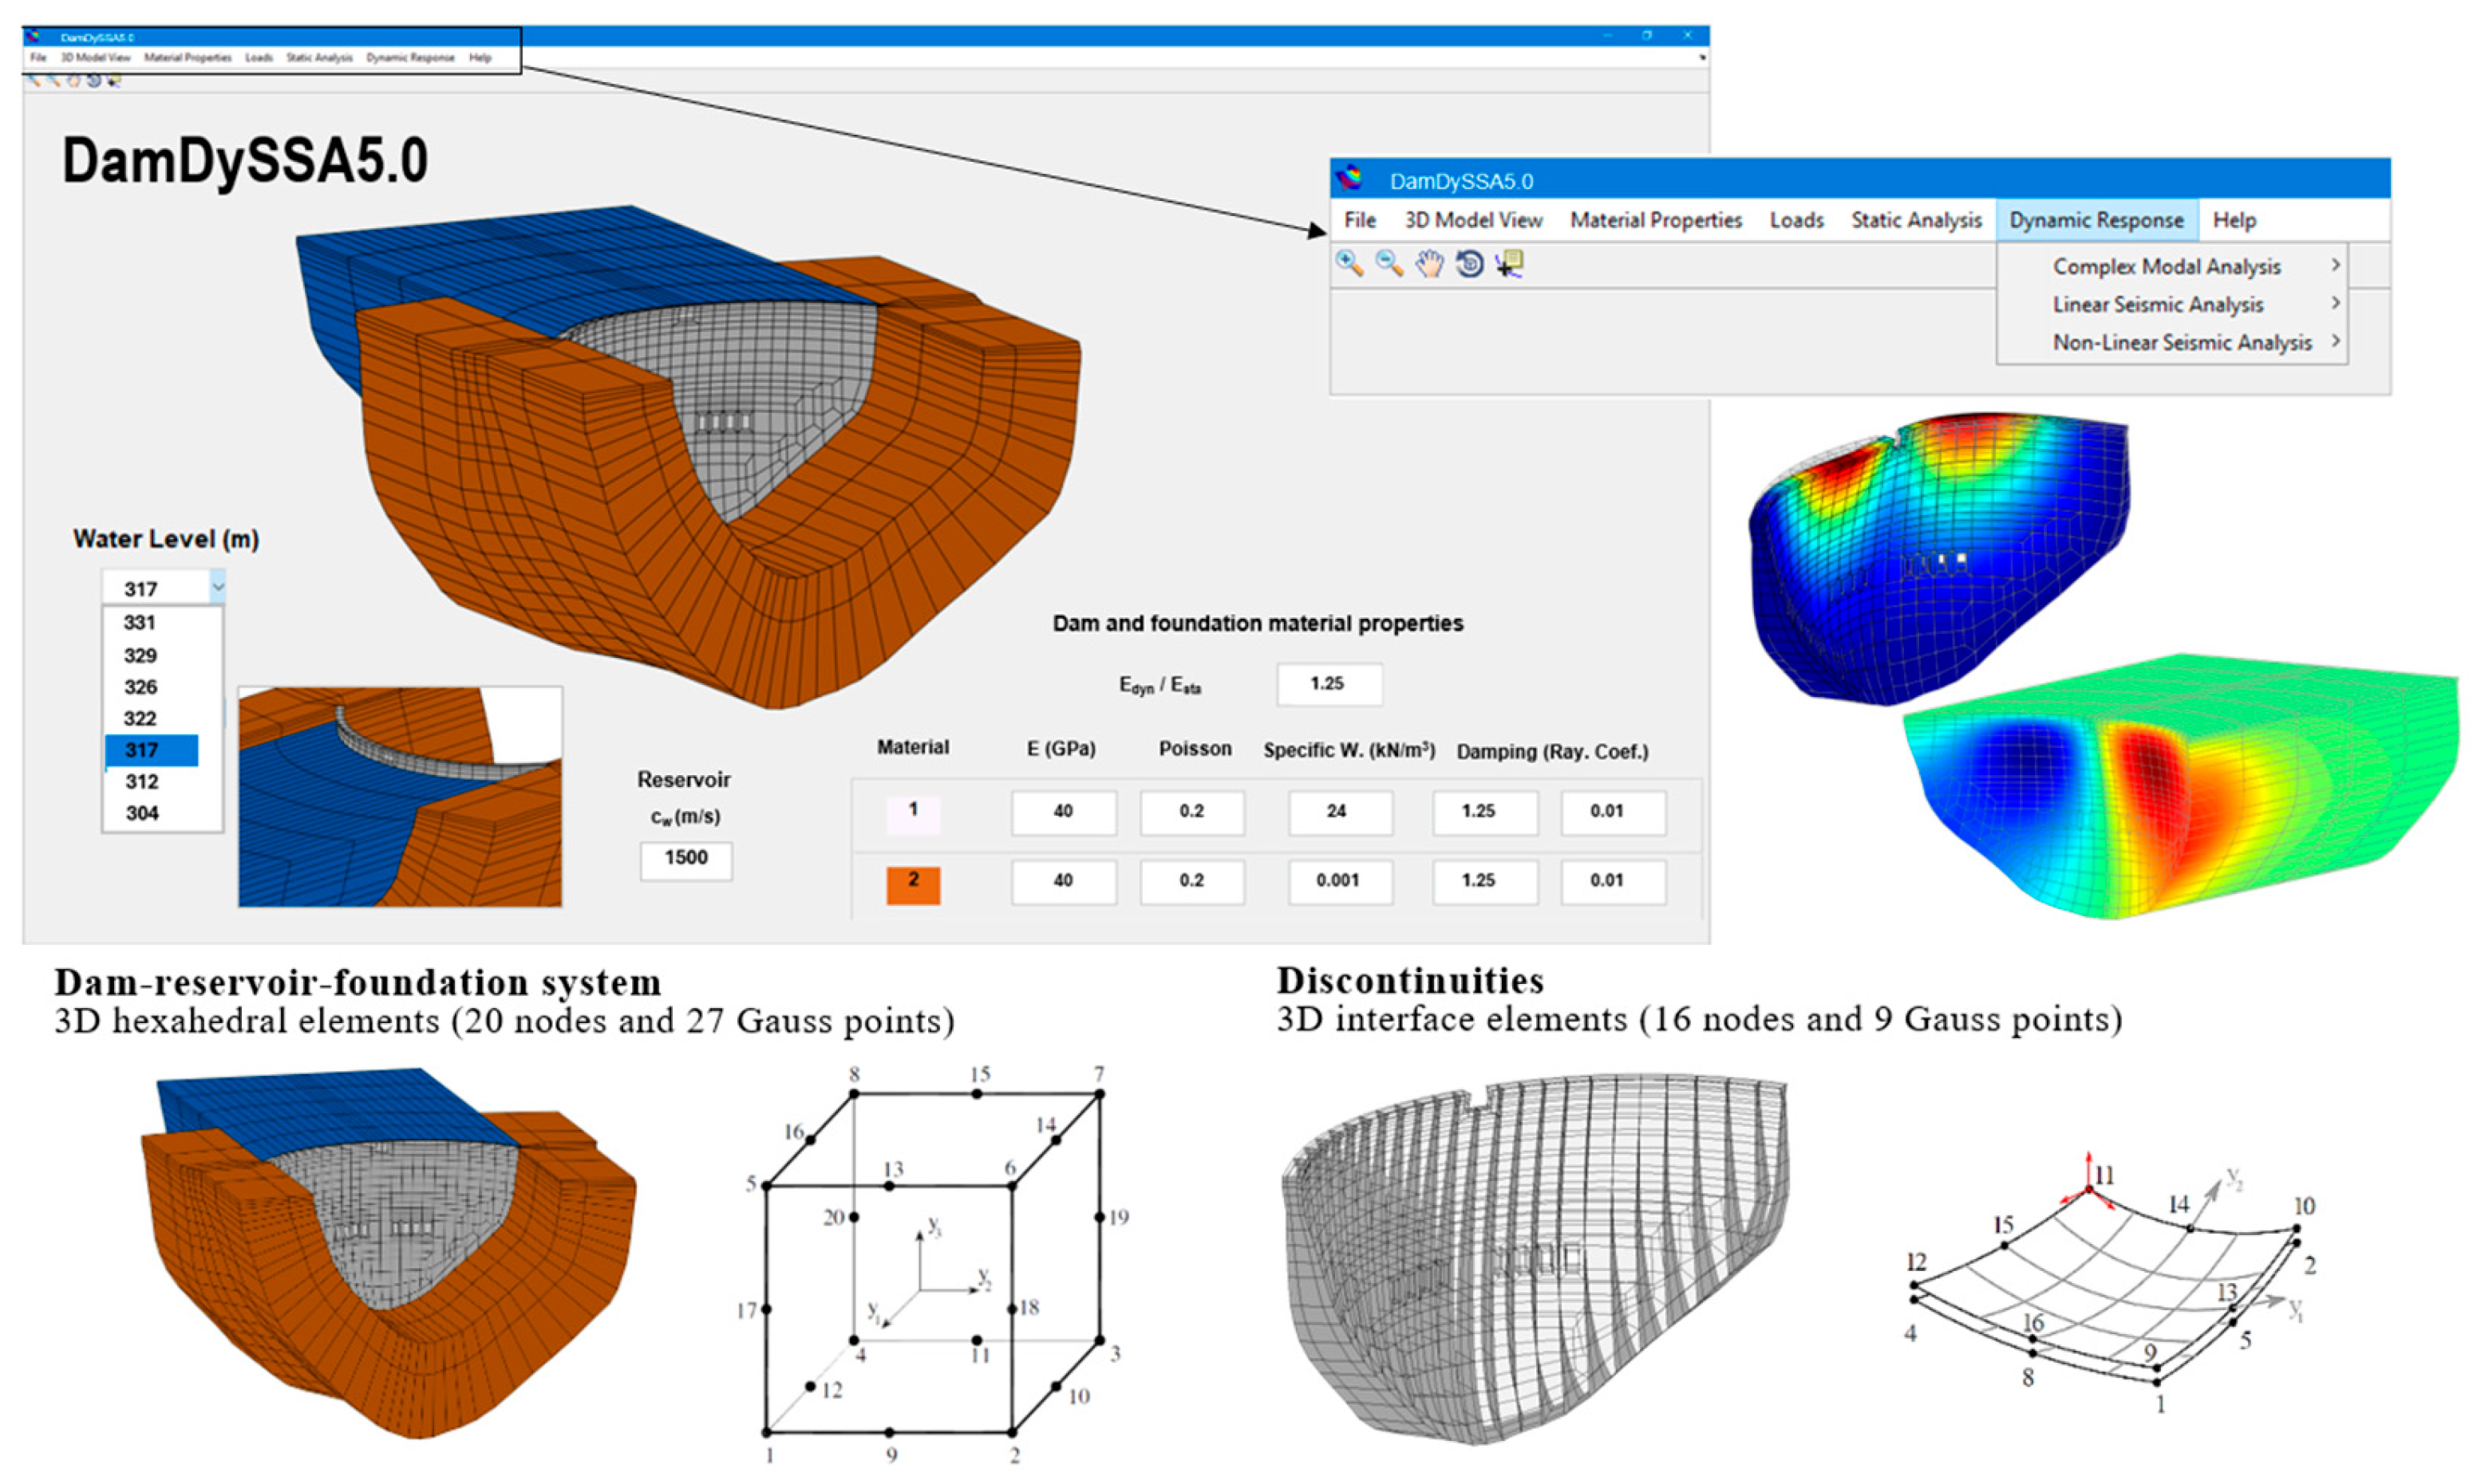Open small Help menu in main window
Image resolution: width=2477 pixels, height=1484 pixels.
click(480, 57)
